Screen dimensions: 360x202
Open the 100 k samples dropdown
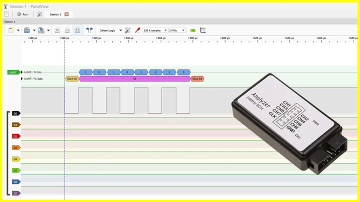point(155,30)
